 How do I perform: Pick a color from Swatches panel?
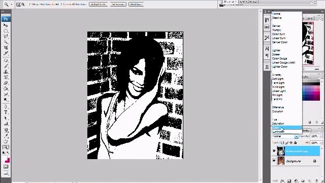point(311,90)
